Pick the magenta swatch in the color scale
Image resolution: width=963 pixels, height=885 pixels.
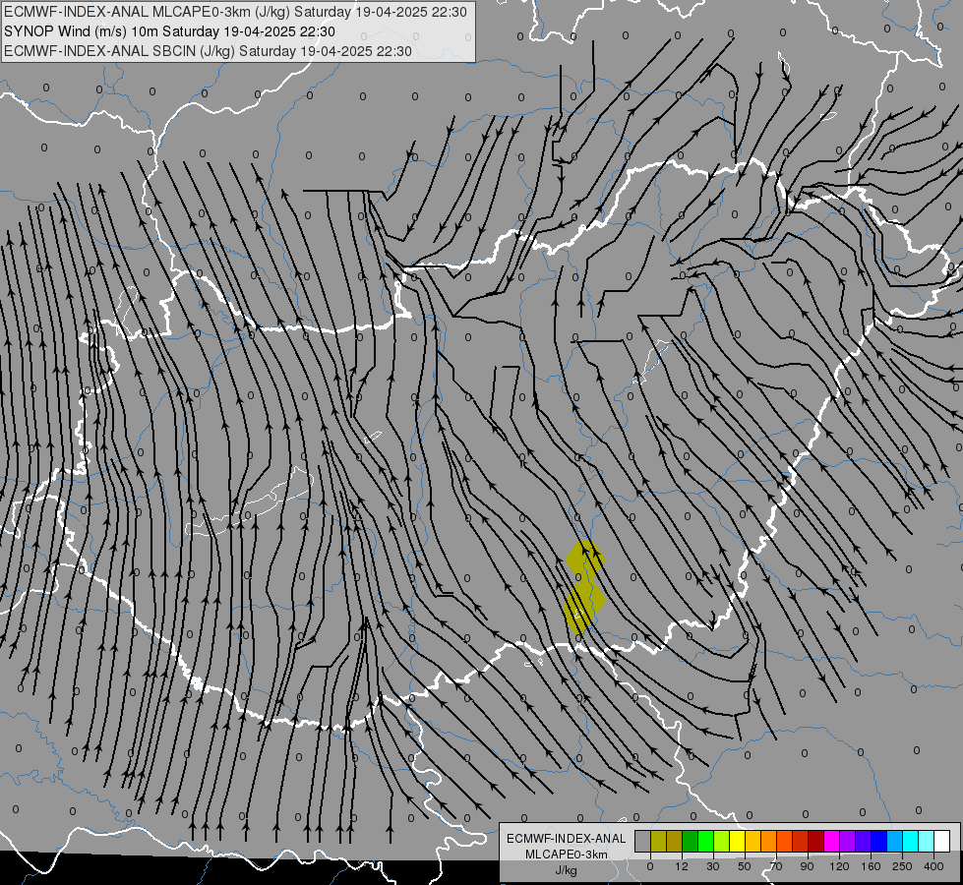click(832, 841)
